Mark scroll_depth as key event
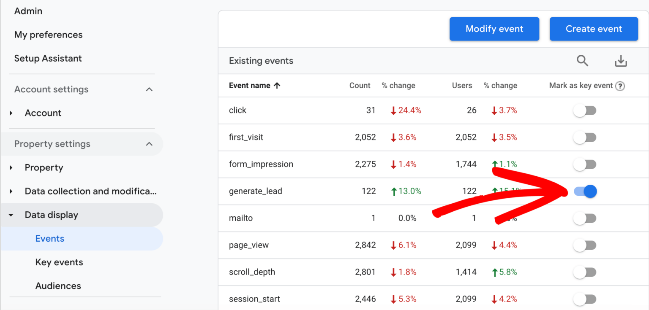The width and height of the screenshot is (649, 310). (585, 272)
